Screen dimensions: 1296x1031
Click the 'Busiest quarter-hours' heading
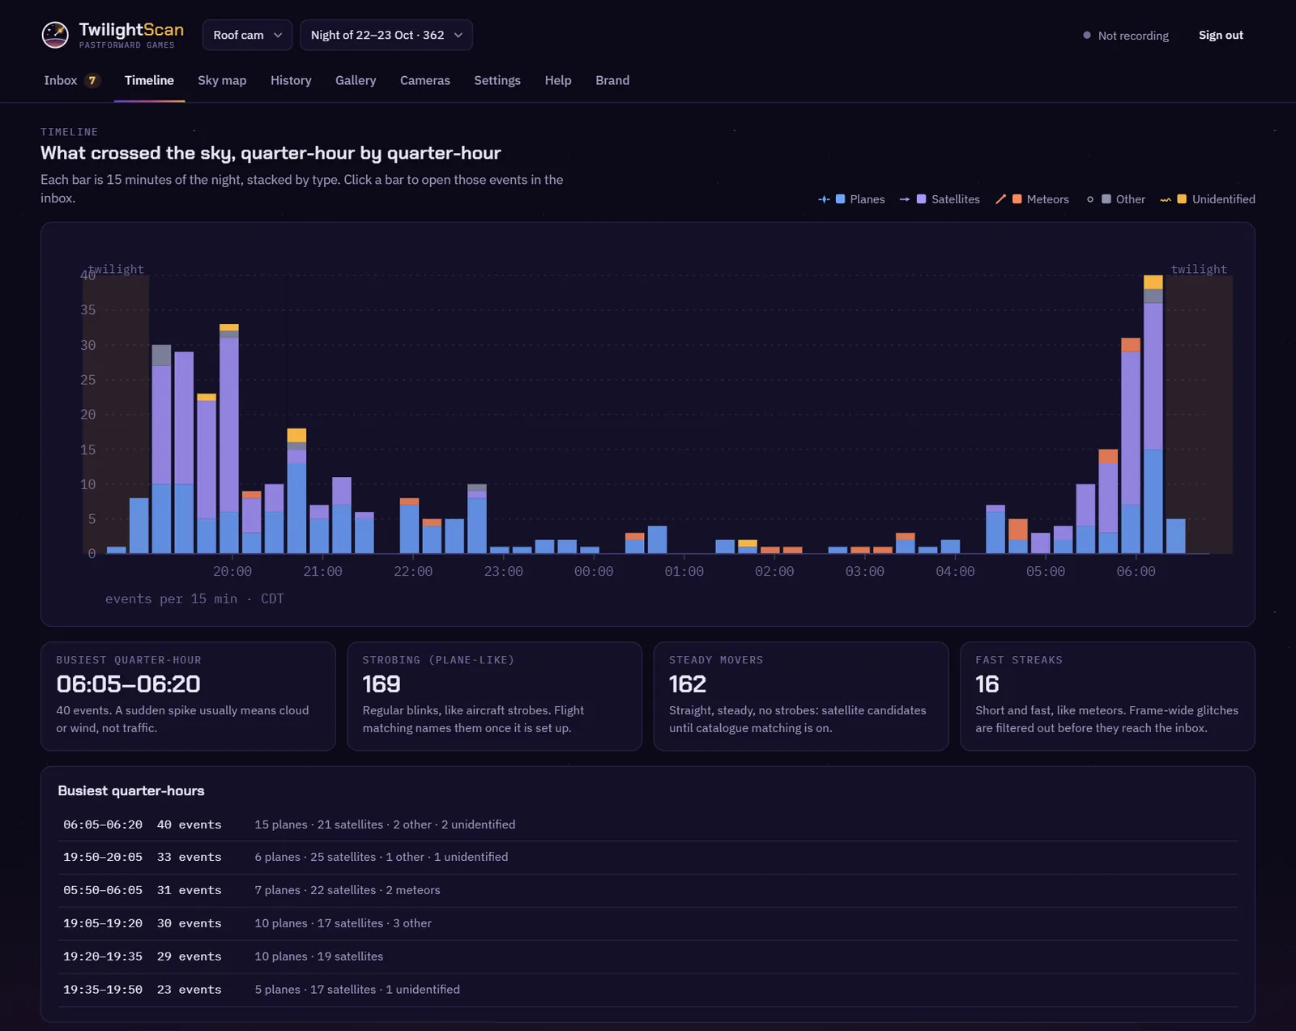[x=131, y=790]
